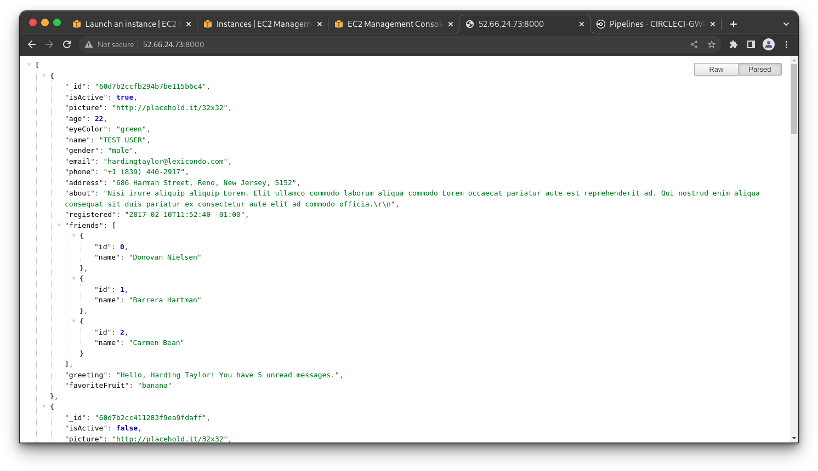Click the vertical scrollbar thumb
The image size is (818, 471).
pos(794,99)
